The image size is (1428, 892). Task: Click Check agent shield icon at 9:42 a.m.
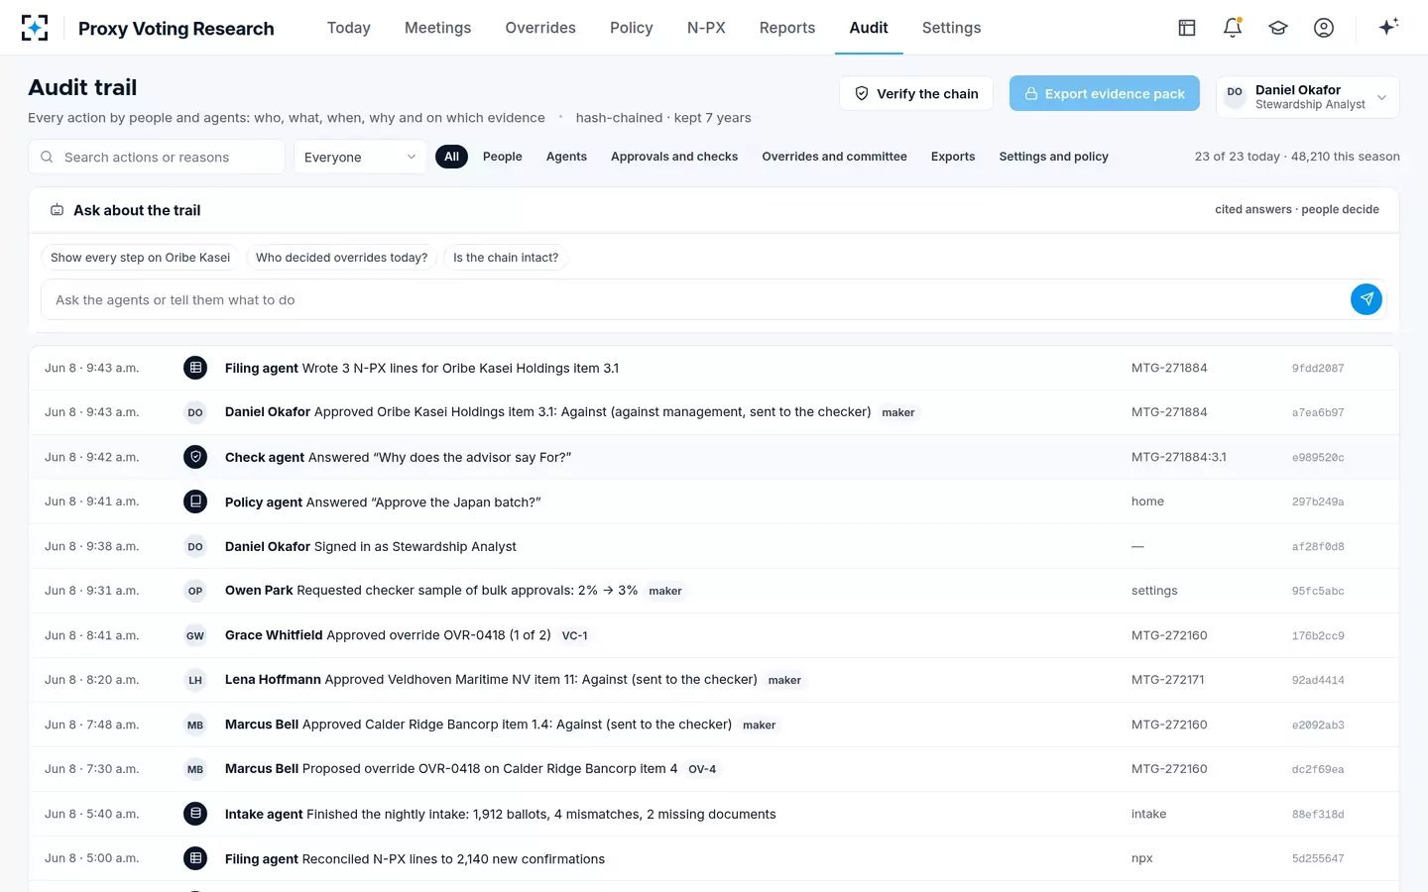[195, 457]
